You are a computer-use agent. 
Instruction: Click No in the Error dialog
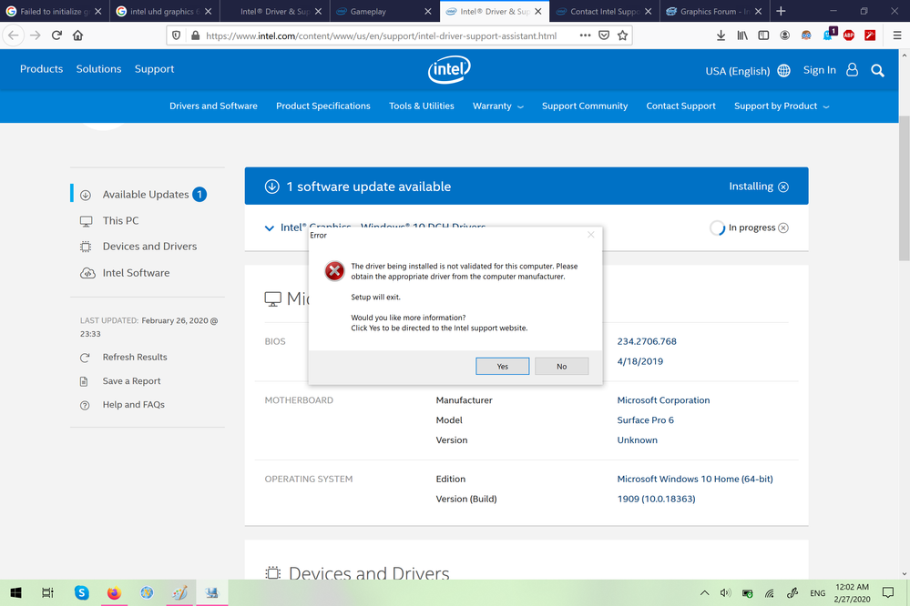(562, 367)
